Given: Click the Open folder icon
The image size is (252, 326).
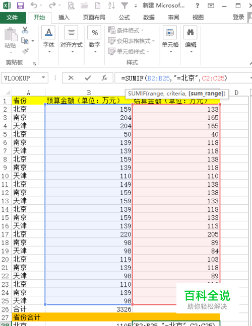Looking at the screenshot, I should click(x=84, y=6).
